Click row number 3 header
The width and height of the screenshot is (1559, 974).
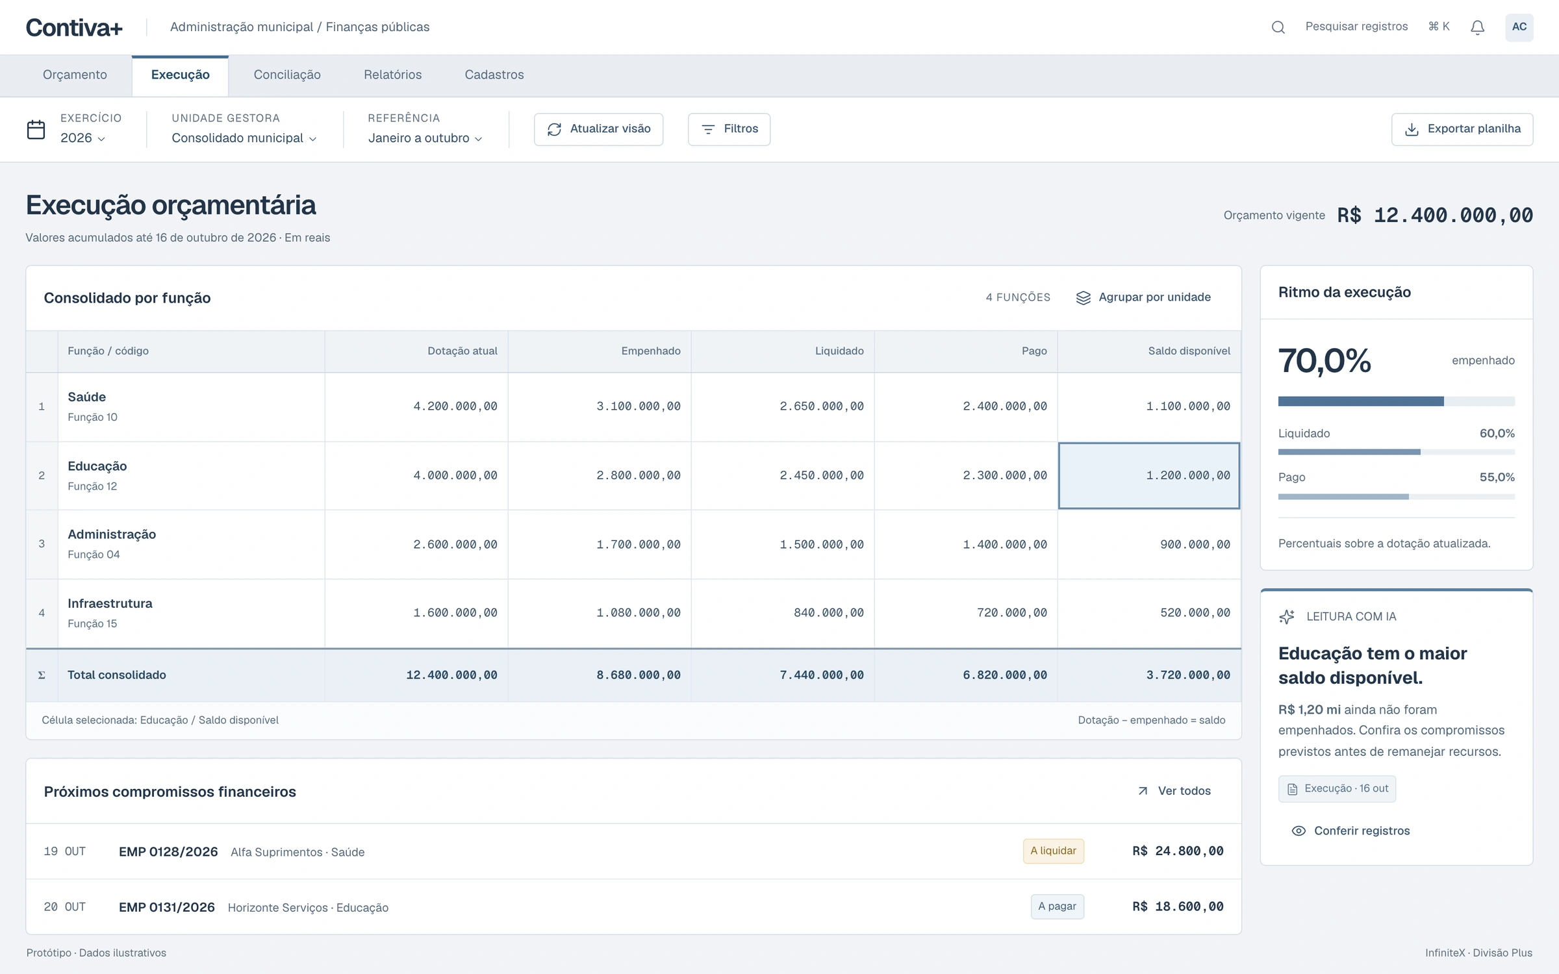42,544
